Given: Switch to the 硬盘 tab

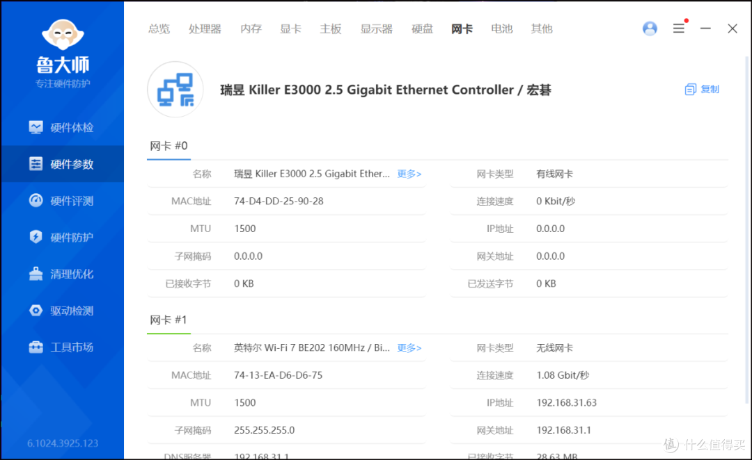Looking at the screenshot, I should [422, 28].
